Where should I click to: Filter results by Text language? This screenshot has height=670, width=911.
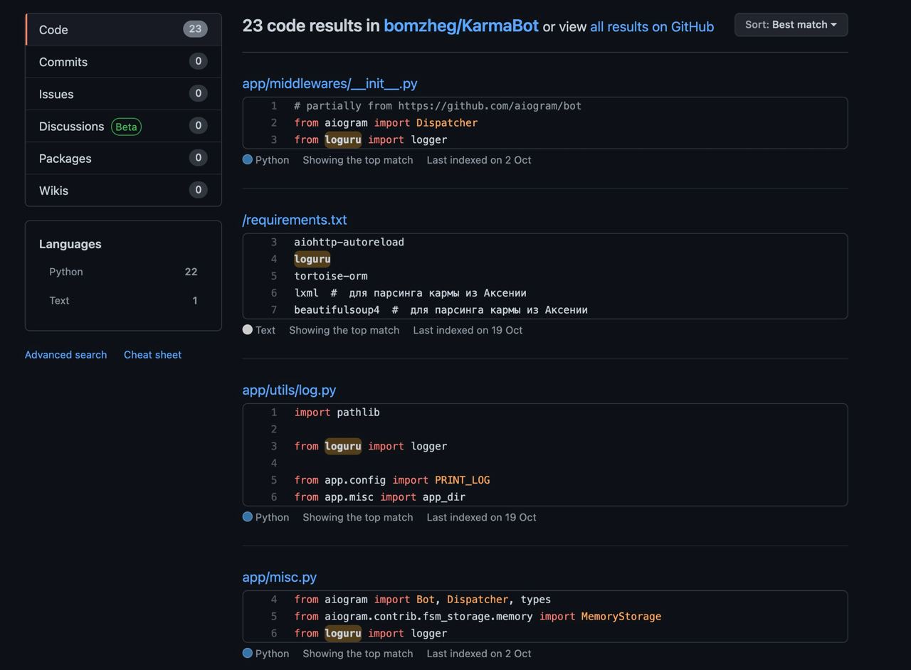(x=123, y=300)
